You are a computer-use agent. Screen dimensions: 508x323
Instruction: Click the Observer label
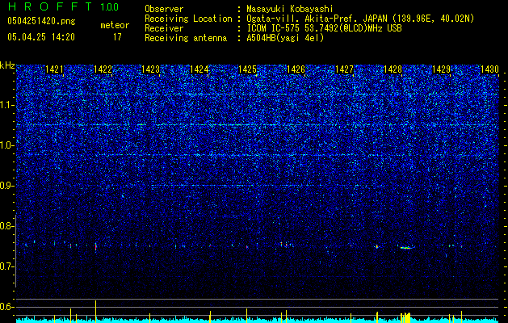164,9
